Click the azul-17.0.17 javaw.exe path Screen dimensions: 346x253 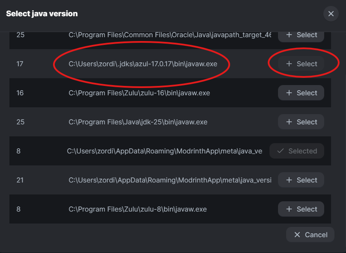click(143, 64)
